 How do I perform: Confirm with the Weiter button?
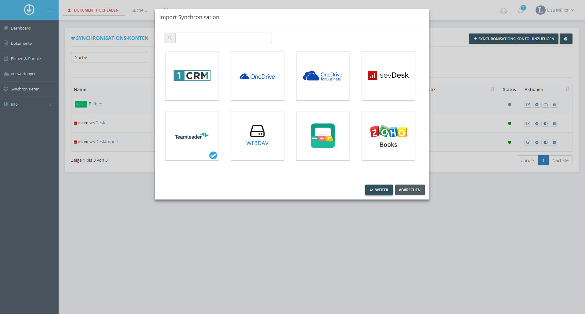[379, 190]
